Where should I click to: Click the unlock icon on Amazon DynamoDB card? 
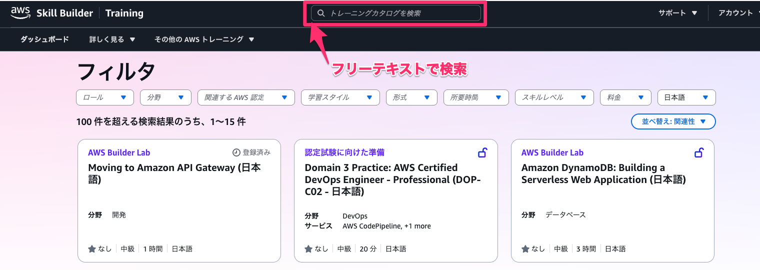pyautogui.click(x=699, y=152)
